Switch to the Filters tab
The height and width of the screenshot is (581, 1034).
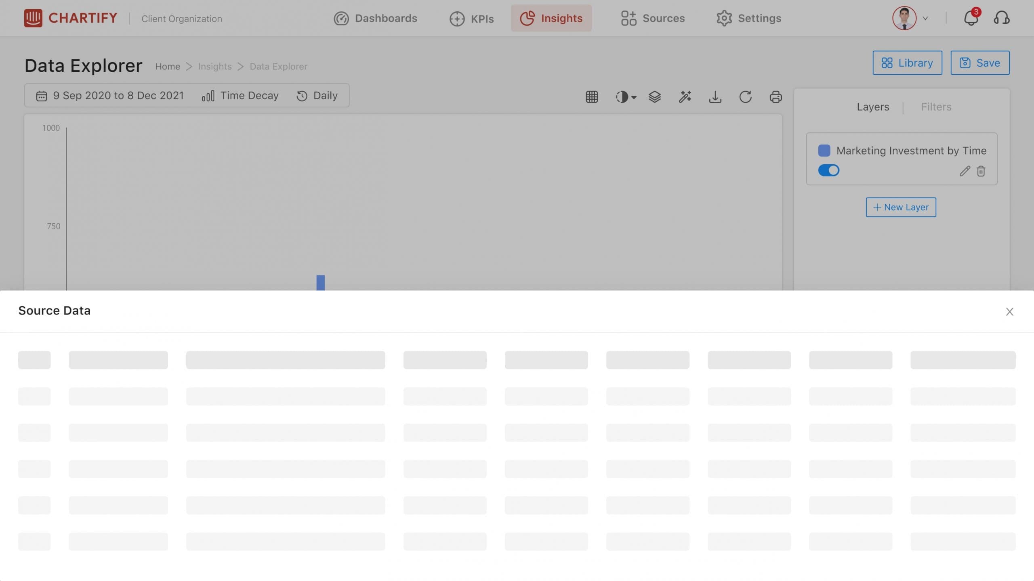[936, 107]
